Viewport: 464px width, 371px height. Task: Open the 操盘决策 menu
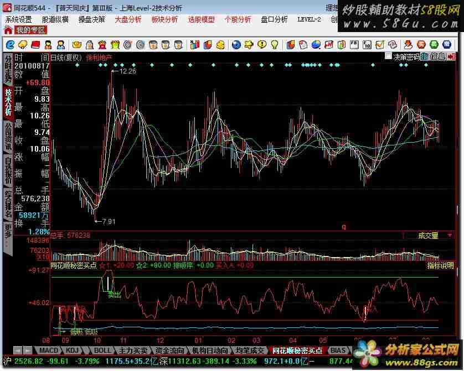(92, 19)
